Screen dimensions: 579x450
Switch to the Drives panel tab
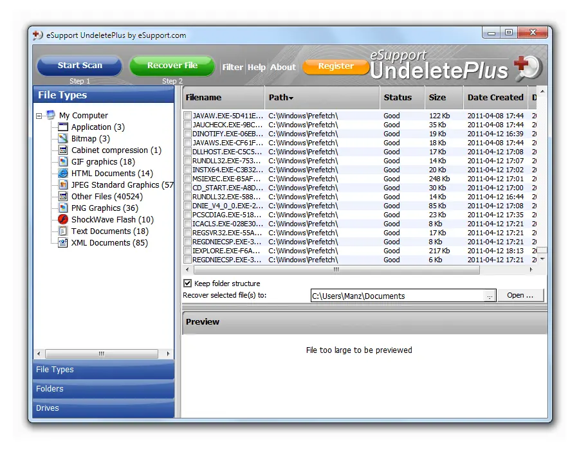tap(104, 408)
